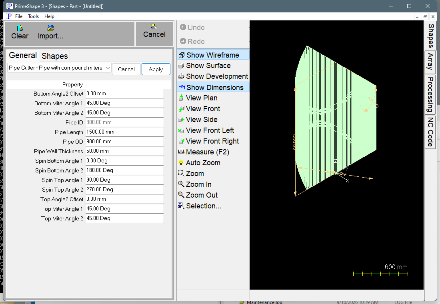The height and width of the screenshot is (304, 440).
Task: Click the Bottom Angle2 Offset field
Action: (x=124, y=94)
